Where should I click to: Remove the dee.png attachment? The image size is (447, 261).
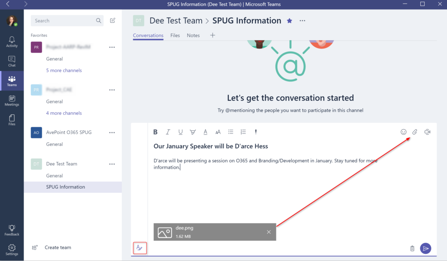269,232
